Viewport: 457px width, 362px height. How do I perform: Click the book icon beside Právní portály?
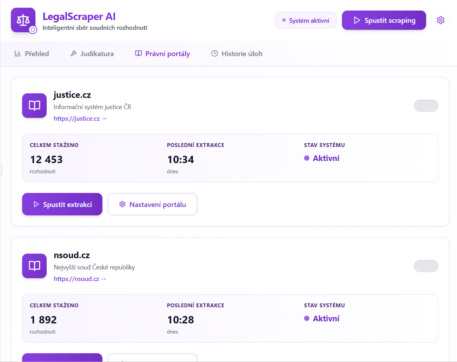[139, 54]
